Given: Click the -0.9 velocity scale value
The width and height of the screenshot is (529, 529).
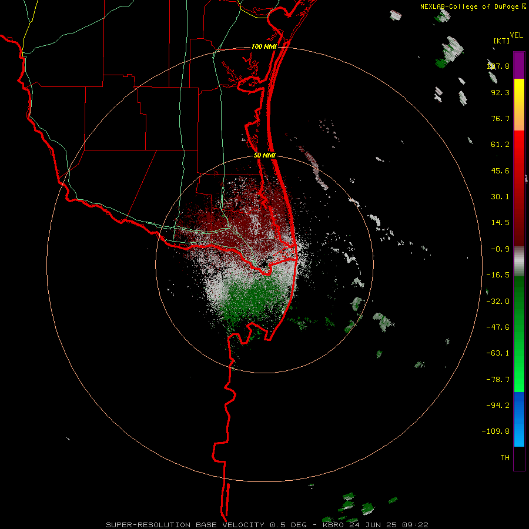Looking at the screenshot, I should point(500,249).
